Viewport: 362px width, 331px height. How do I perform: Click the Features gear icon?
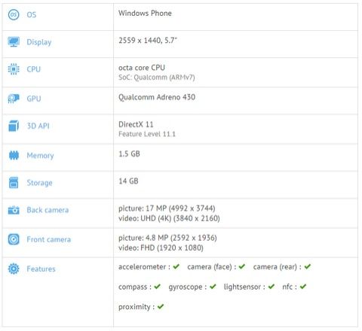pos(14,269)
